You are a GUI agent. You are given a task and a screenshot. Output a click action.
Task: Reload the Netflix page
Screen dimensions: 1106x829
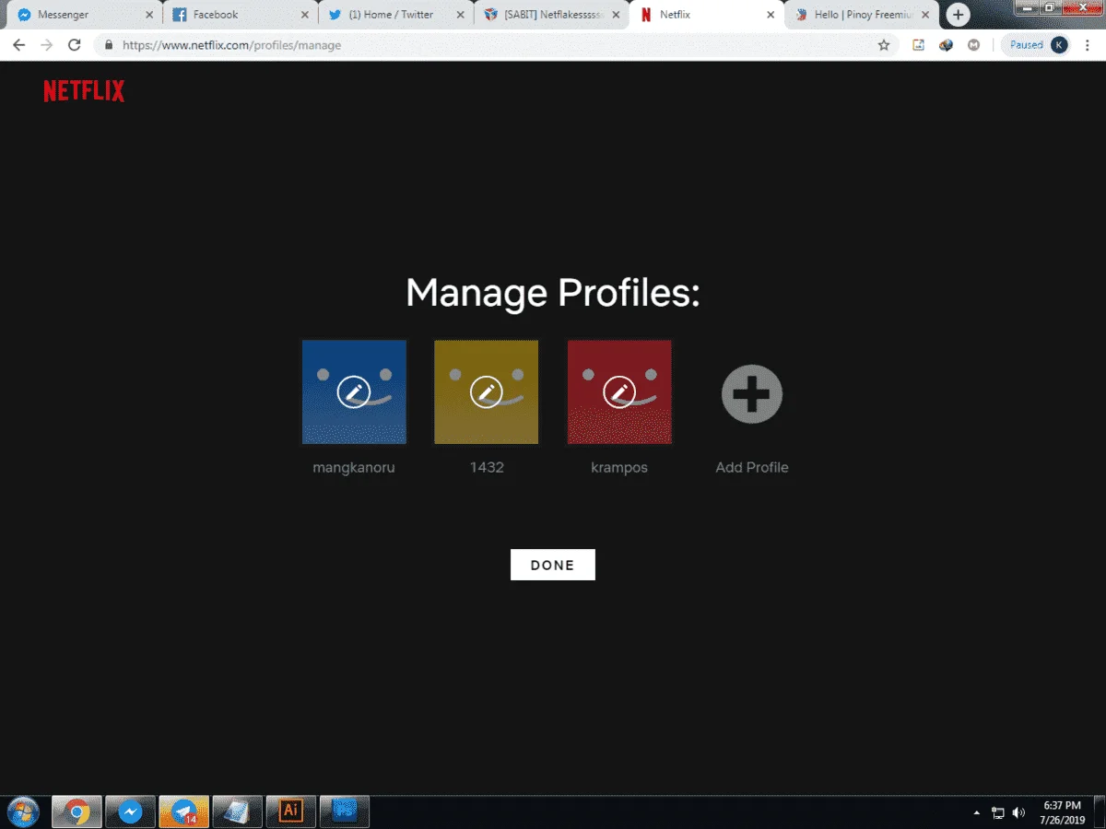(75, 44)
